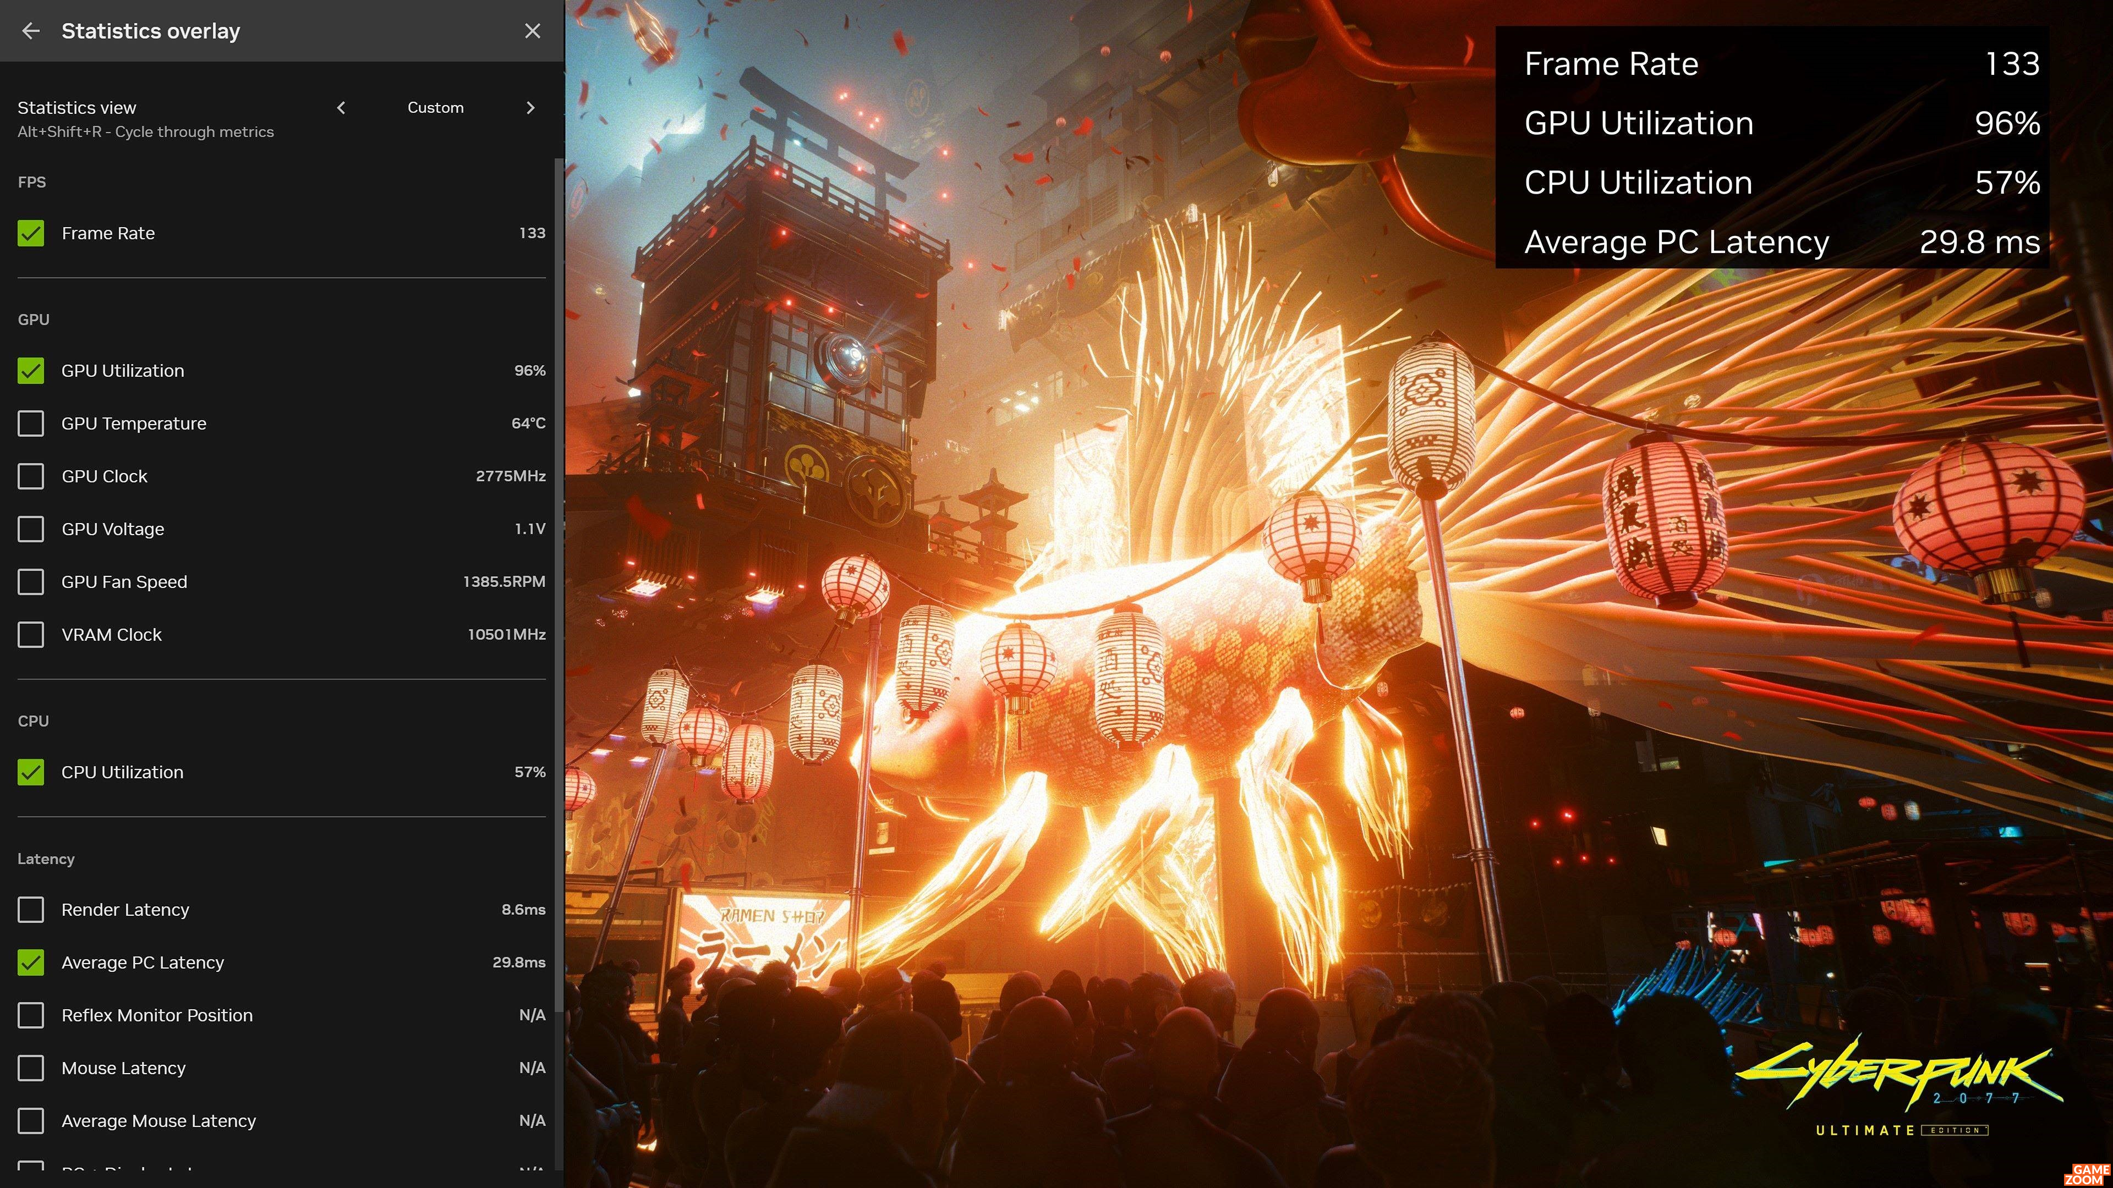Viewport: 2113px width, 1188px height.
Task: Click the Statistics view label
Action: pos(77,107)
